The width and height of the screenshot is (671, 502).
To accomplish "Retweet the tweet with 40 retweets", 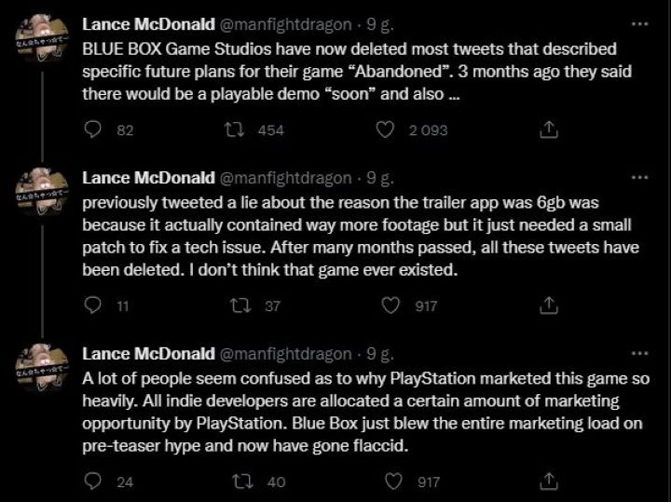I will tap(239, 482).
